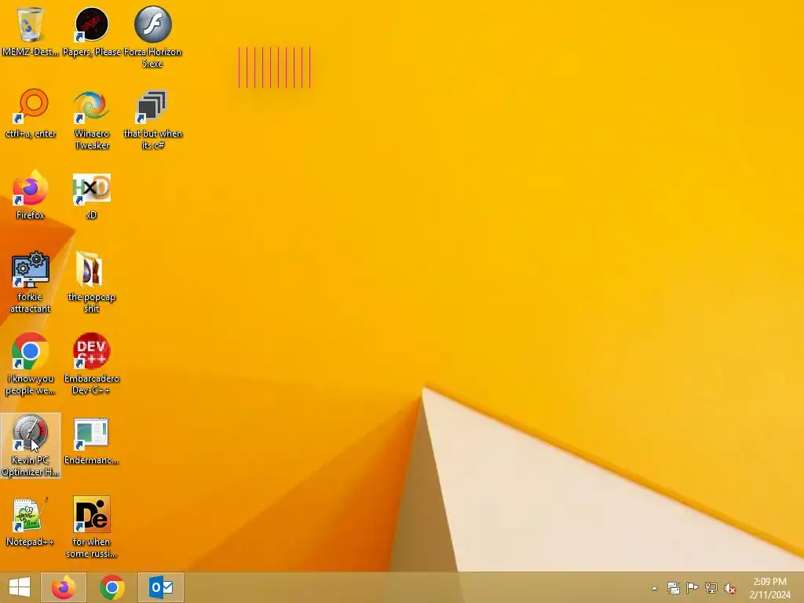Show hidden system tray icons
This screenshot has height=603, width=804.
[x=654, y=588]
